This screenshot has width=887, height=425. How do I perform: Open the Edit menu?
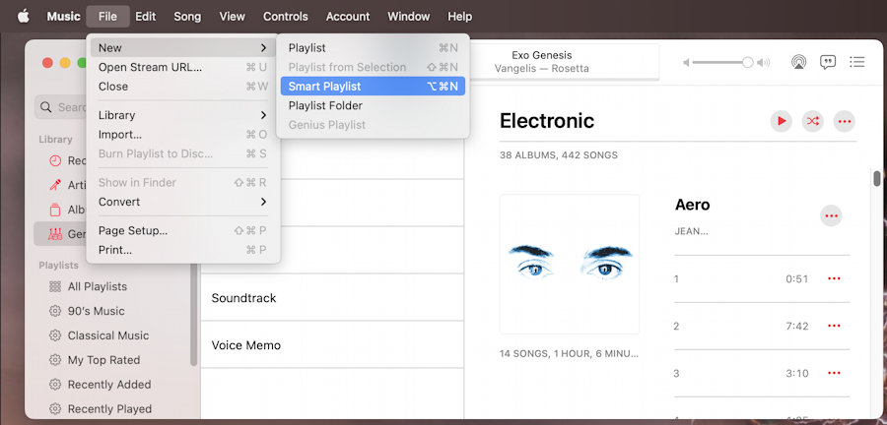point(146,17)
